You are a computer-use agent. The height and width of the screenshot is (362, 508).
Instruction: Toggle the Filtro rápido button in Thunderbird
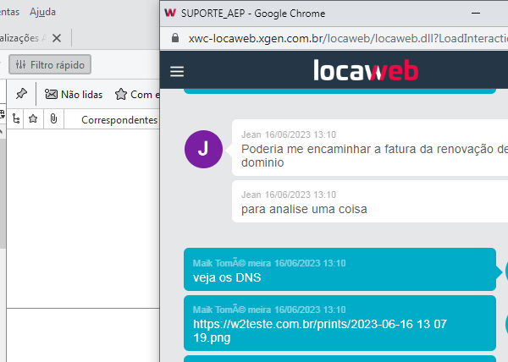50,64
